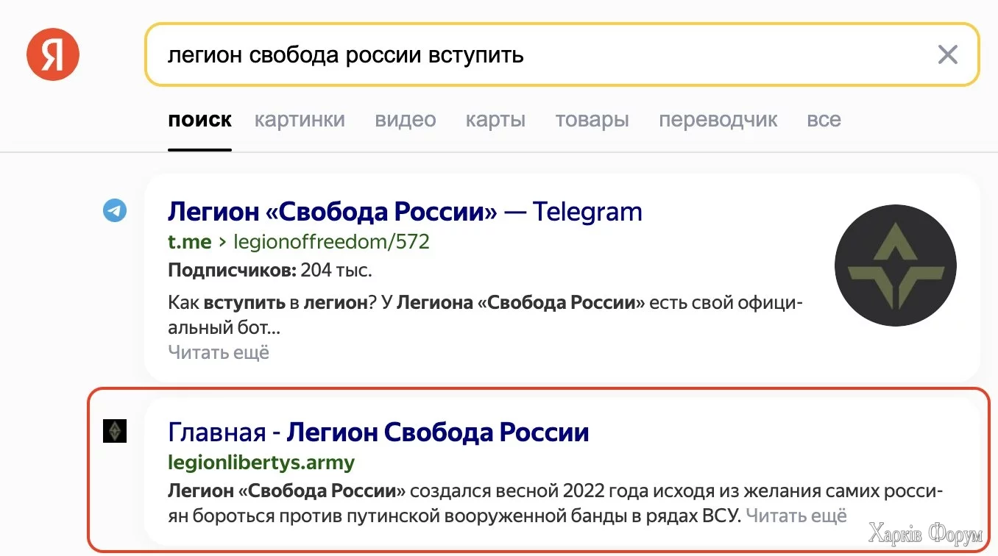Open Легион «Свобода России» — Telegram result title
The width and height of the screenshot is (998, 556).
[x=405, y=212]
